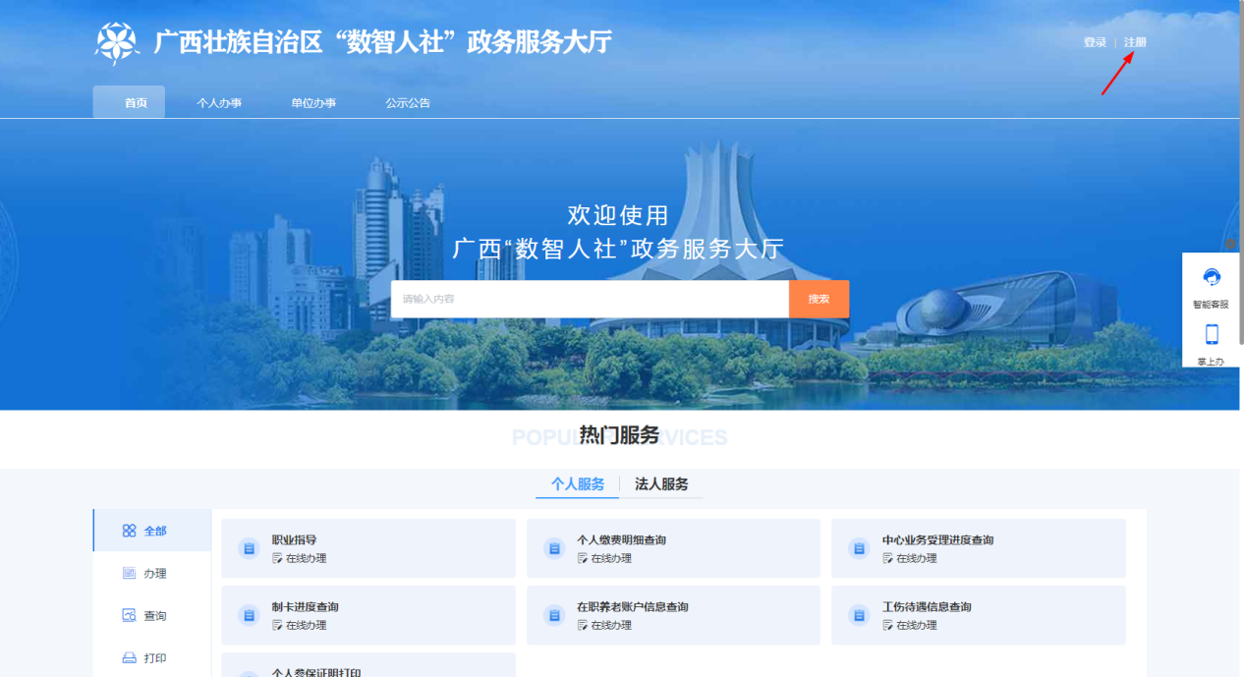Screen dimensions: 1244x677
Task: Select the 个人服务 tab
Action: 578,484
